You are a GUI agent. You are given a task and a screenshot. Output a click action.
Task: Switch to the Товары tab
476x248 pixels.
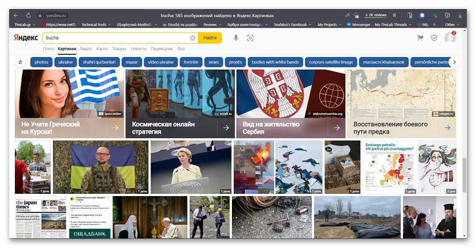(119, 49)
